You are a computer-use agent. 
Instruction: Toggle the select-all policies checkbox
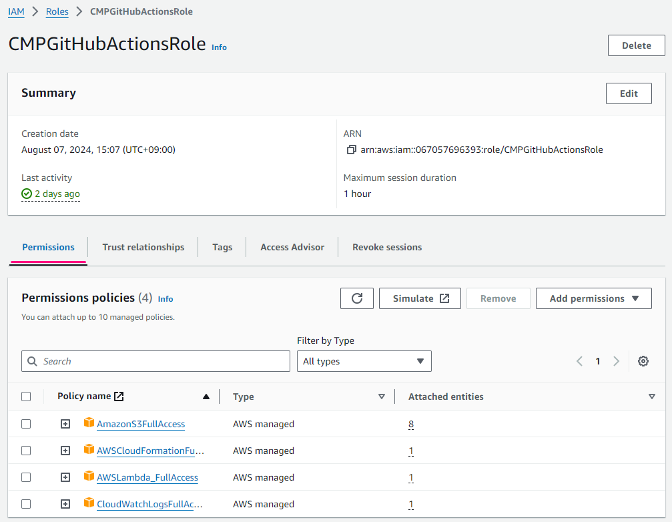click(26, 397)
